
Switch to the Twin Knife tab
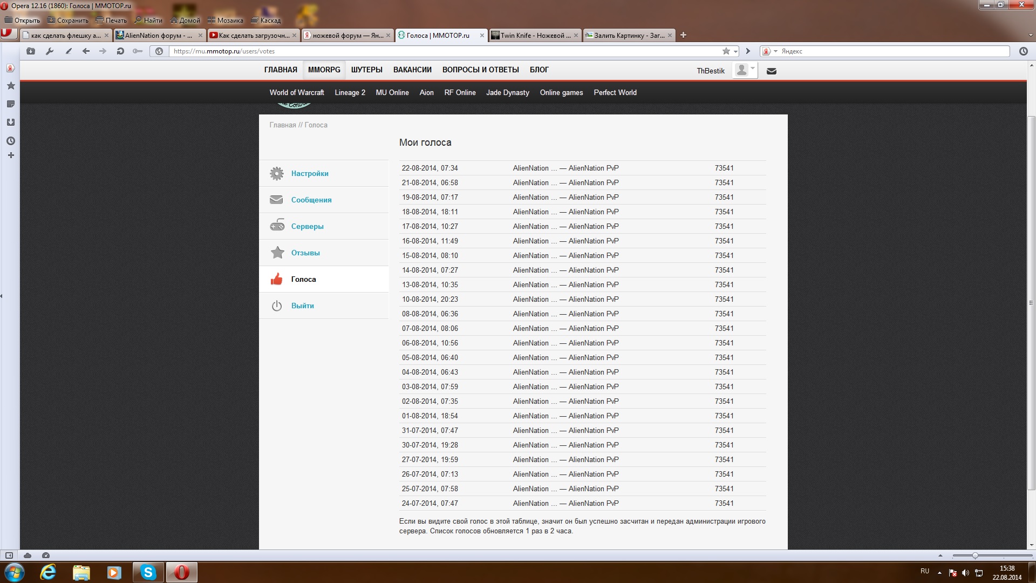coord(535,35)
